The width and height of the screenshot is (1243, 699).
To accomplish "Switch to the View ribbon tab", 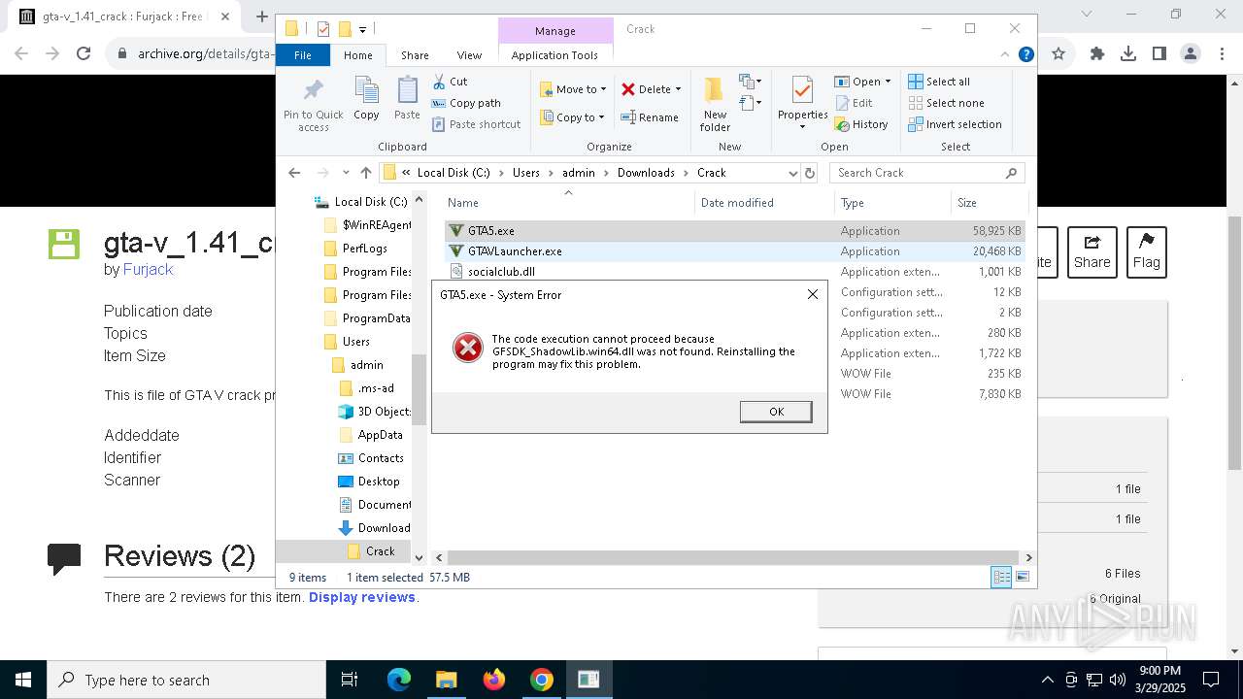I will click(469, 55).
